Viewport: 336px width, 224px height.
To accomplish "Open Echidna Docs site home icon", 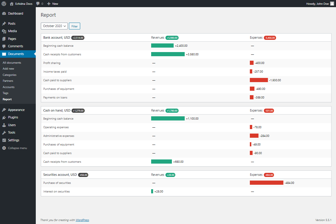I will point(12,4).
